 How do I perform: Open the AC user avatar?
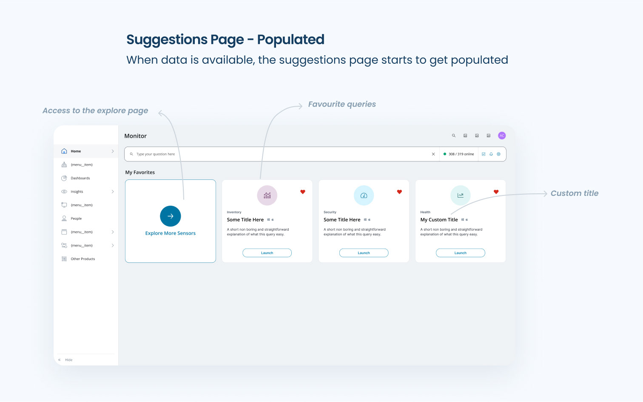502,136
